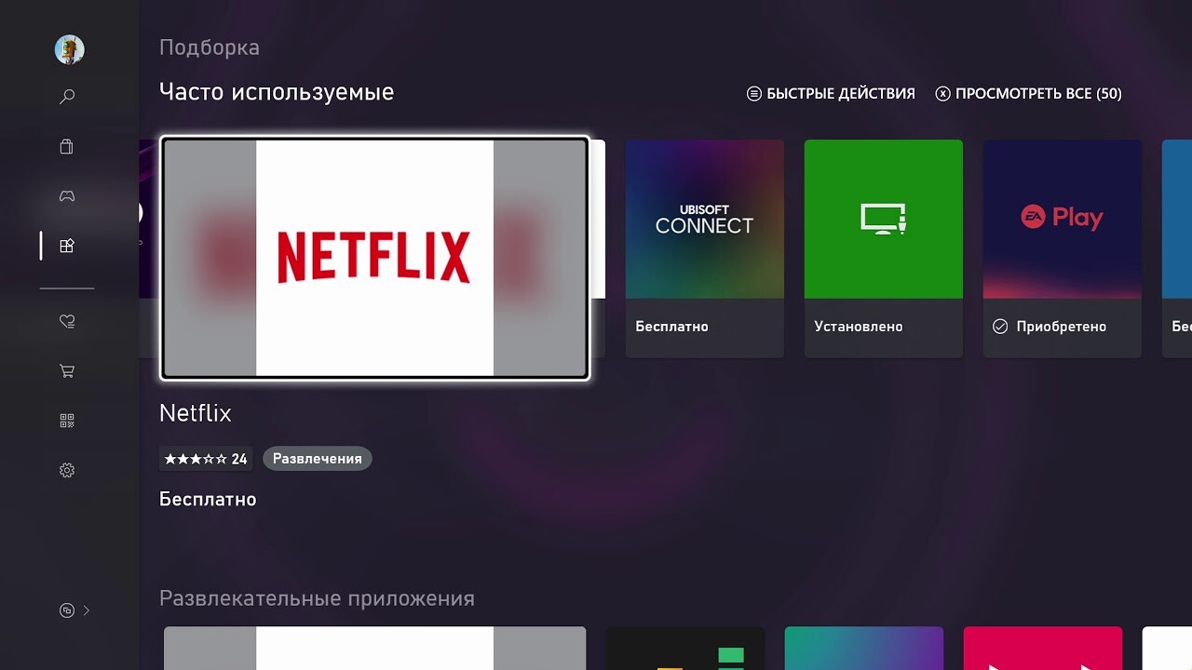Open the first tile under Развлекательные приложения
Image resolution: width=1192 pixels, height=670 pixels.
point(375,649)
